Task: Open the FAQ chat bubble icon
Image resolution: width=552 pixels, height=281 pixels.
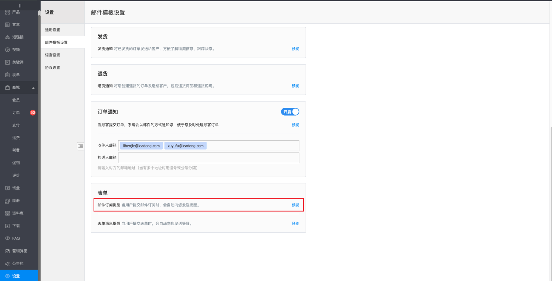Action: 7,239
